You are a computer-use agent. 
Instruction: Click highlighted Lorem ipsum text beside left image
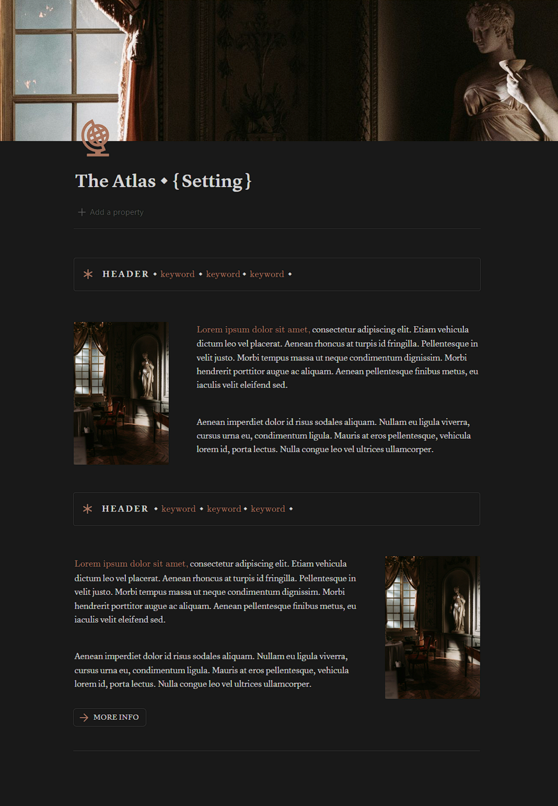[x=253, y=330]
